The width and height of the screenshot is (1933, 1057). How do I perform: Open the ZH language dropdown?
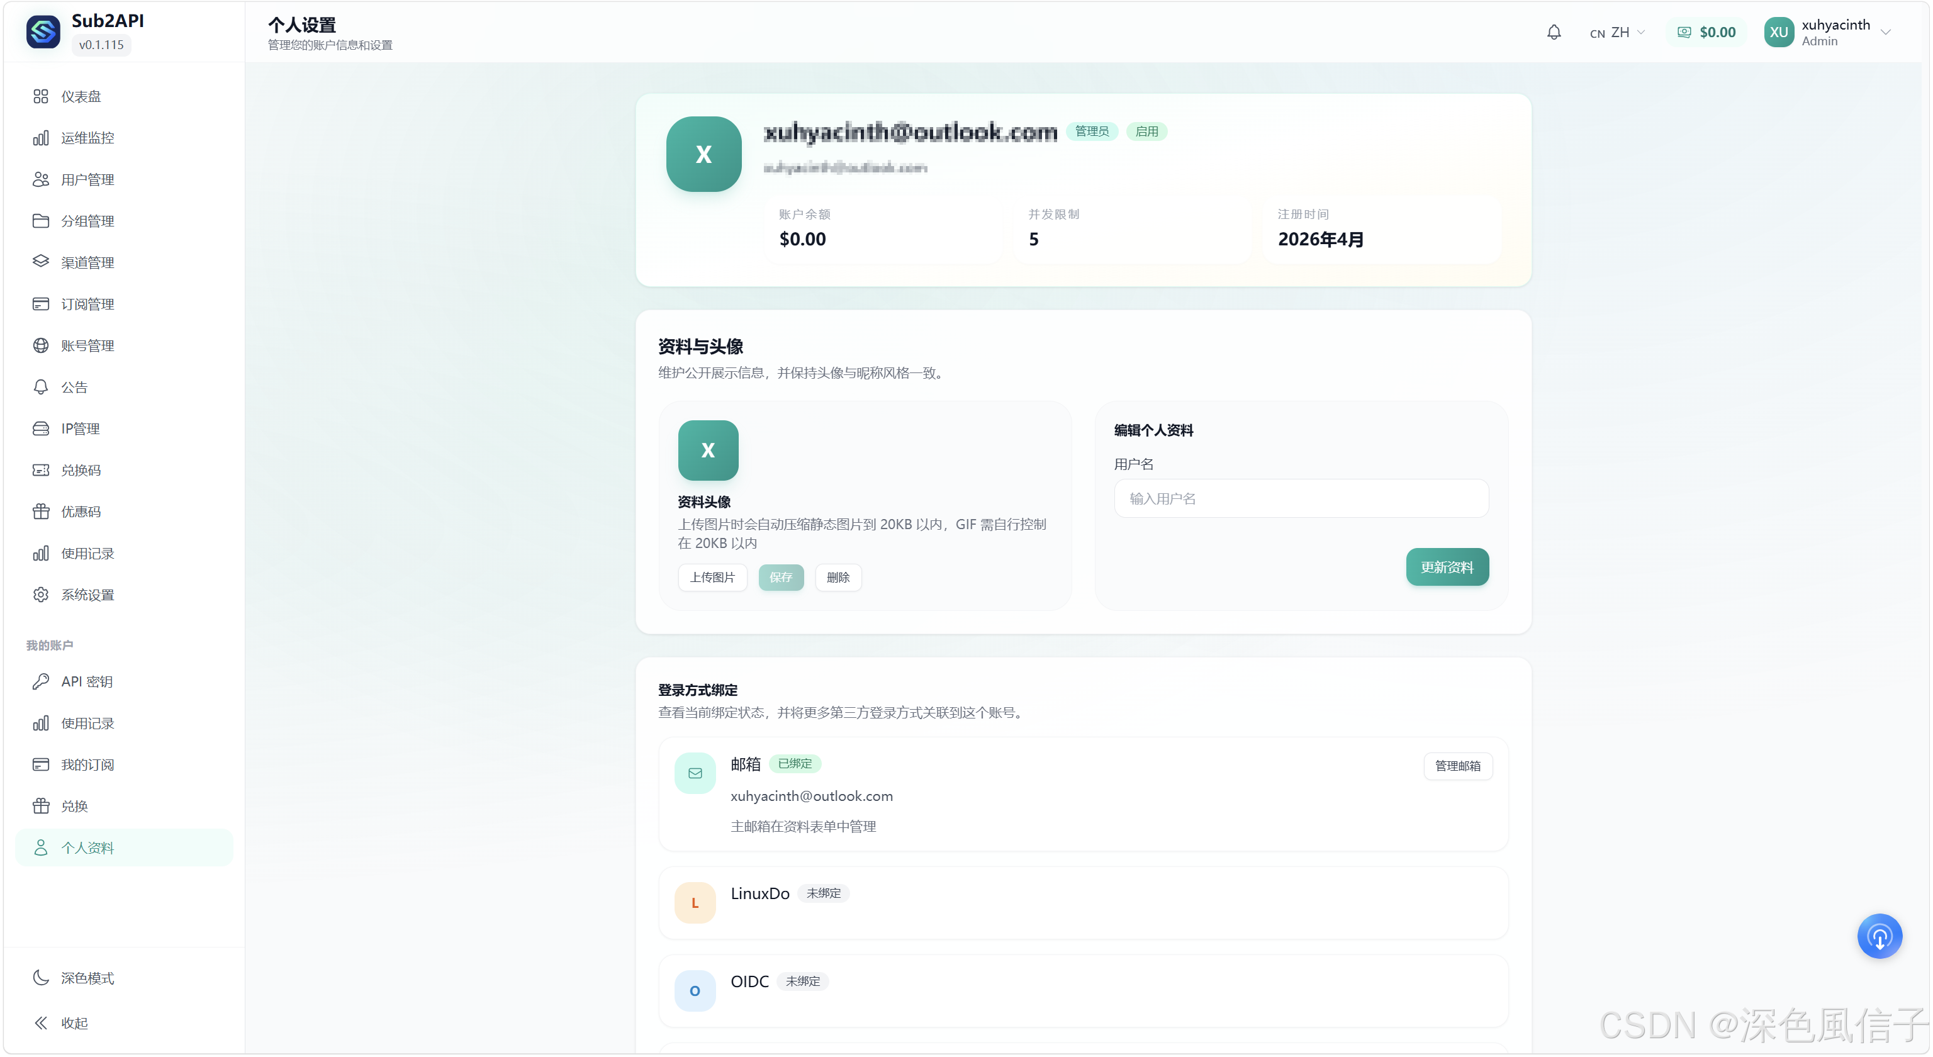tap(1618, 32)
